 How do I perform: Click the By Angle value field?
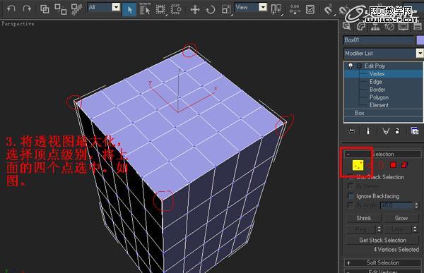396,205
